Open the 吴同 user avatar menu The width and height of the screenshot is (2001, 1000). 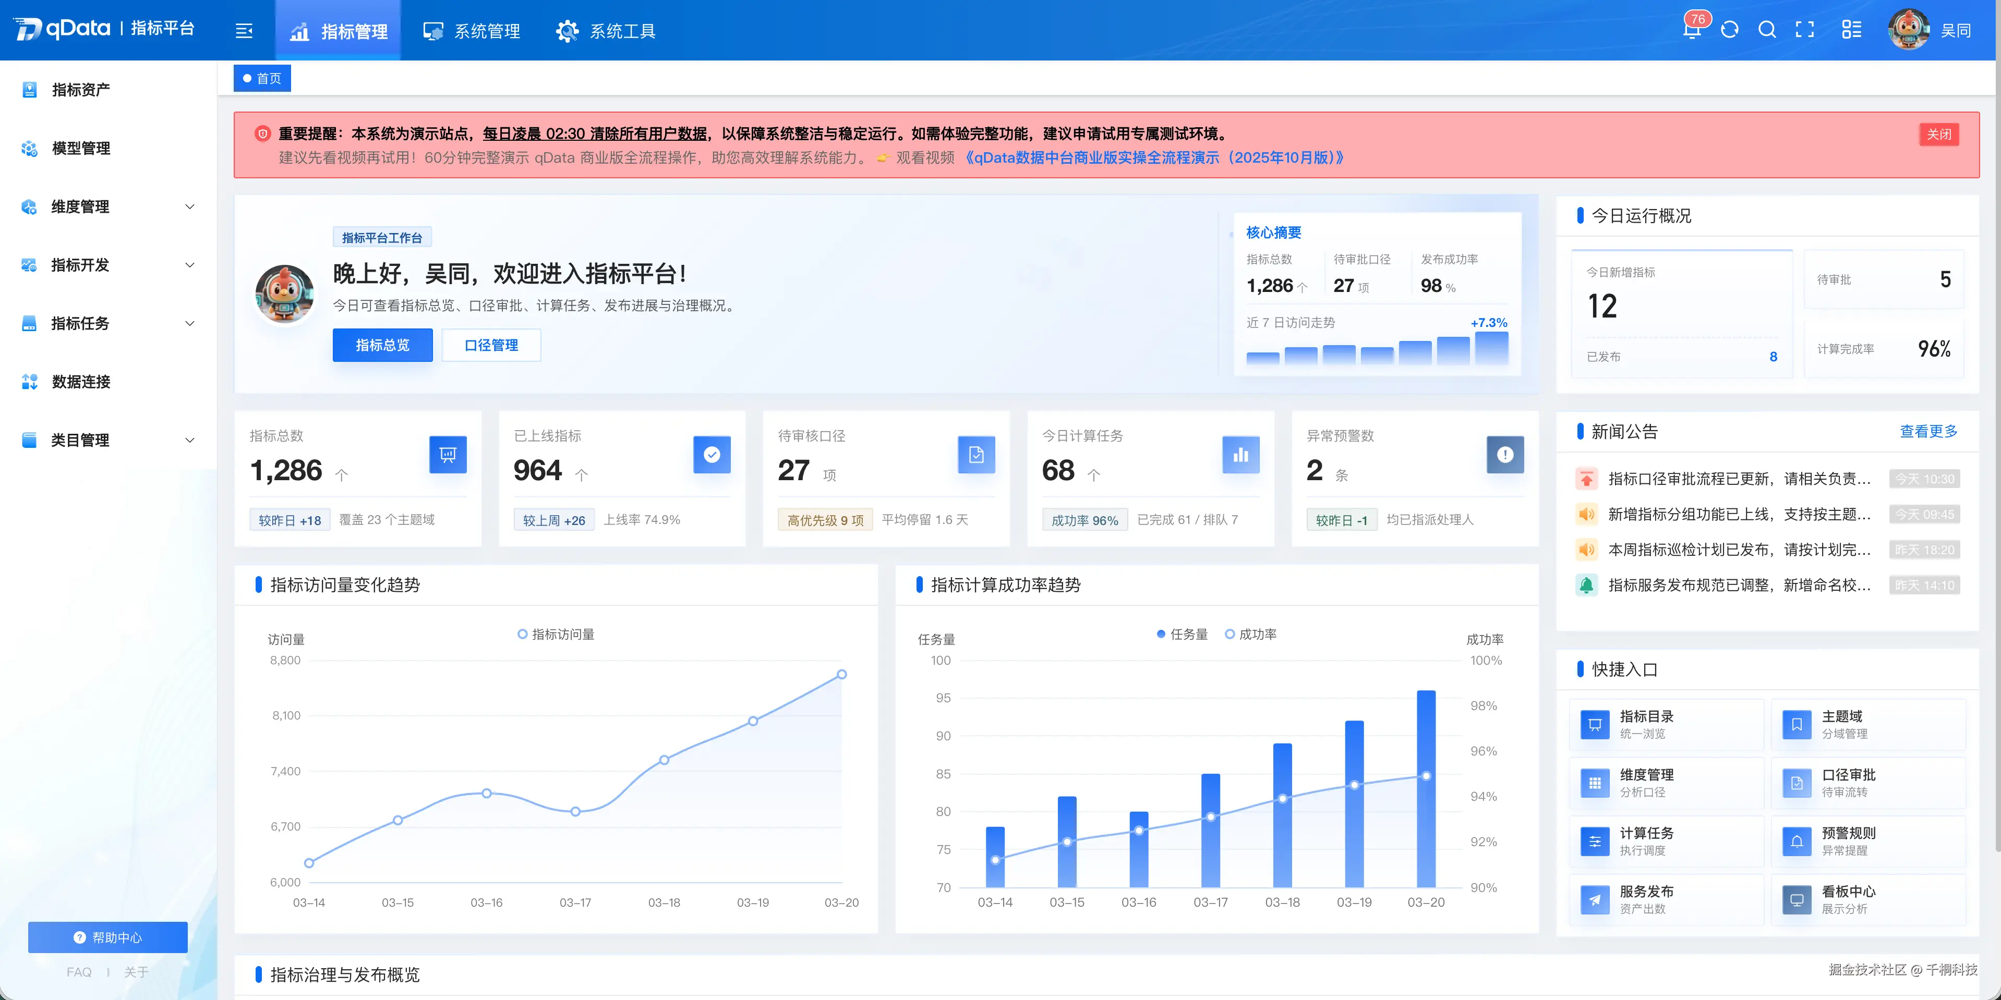(1911, 30)
